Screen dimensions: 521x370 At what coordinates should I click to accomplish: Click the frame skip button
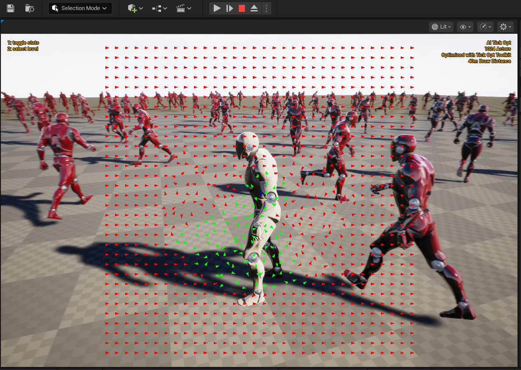point(229,8)
